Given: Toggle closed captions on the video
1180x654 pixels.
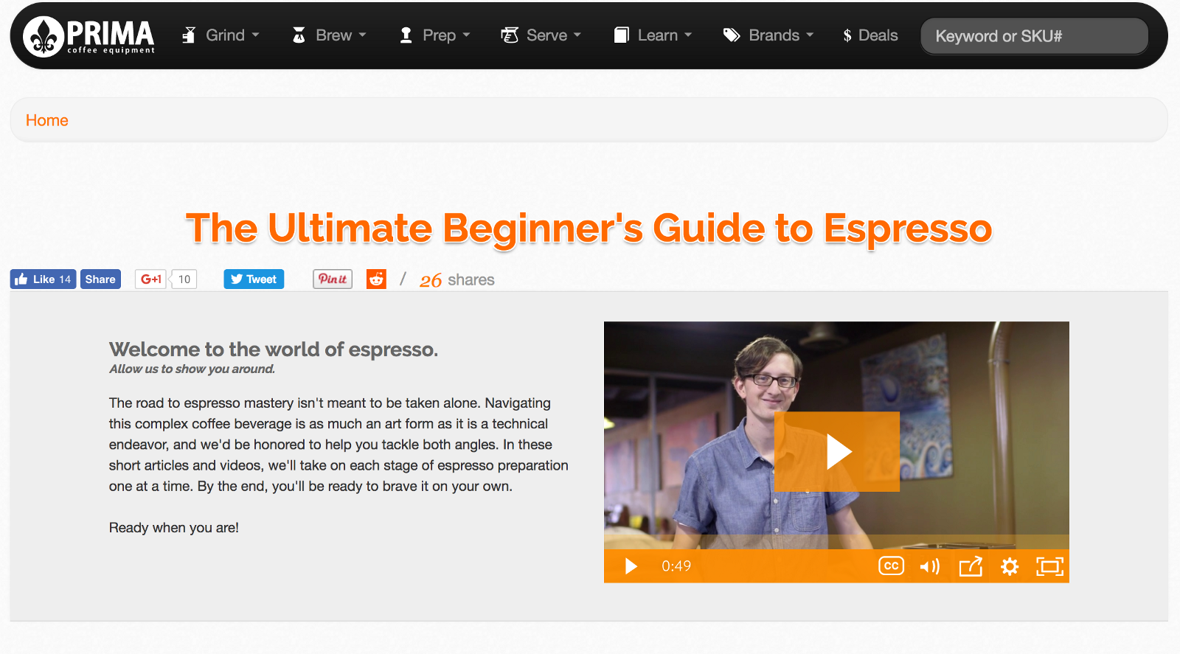Looking at the screenshot, I should pos(891,566).
